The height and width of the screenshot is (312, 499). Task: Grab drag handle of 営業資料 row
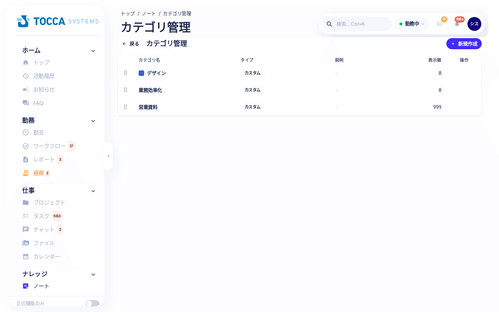[125, 107]
